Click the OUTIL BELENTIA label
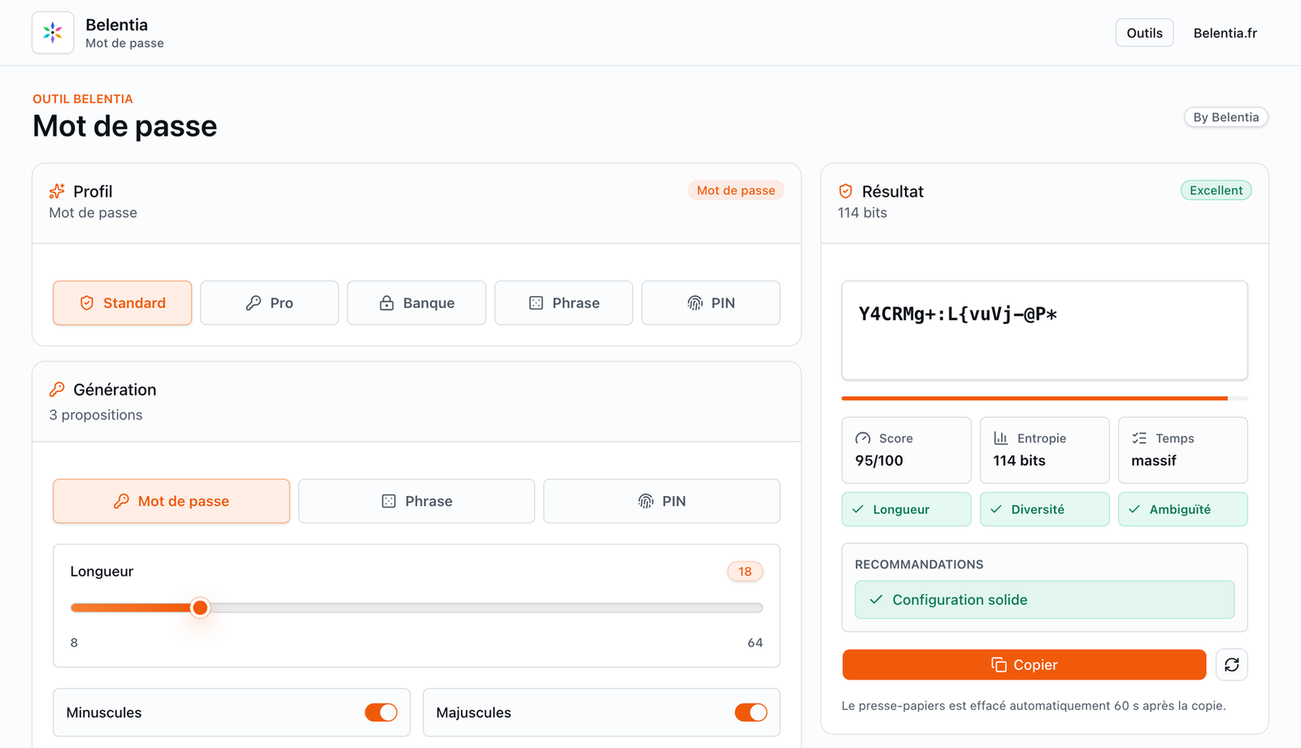This screenshot has height=748, width=1301. (83, 99)
